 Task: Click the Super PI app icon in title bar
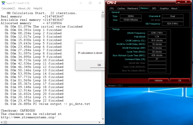click(x=3, y=3)
